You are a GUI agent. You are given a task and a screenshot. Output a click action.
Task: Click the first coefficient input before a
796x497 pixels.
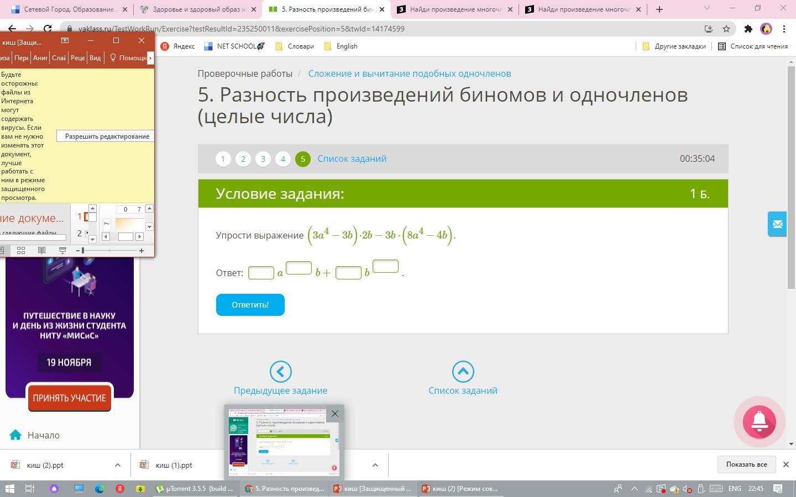tap(261, 273)
